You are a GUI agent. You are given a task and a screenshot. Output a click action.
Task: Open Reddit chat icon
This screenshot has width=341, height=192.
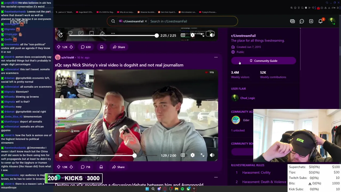(x=302, y=21)
